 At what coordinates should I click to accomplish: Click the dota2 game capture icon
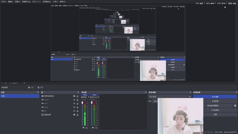[x=43, y=100]
